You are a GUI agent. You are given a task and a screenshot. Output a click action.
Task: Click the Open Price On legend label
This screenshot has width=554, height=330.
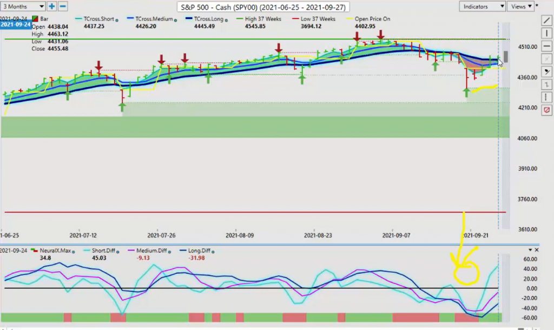pos(372,19)
